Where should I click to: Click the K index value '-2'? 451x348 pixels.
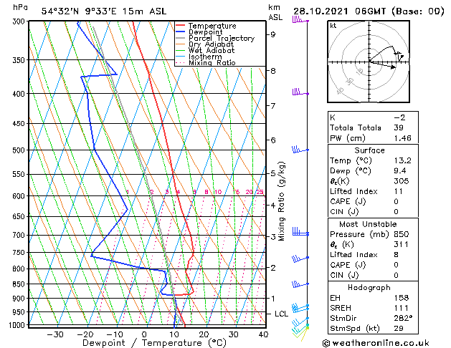(x=399, y=117)
